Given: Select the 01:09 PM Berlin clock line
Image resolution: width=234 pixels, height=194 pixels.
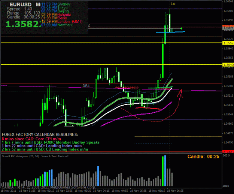Looking at the screenshot, I should (x=54, y=18).
